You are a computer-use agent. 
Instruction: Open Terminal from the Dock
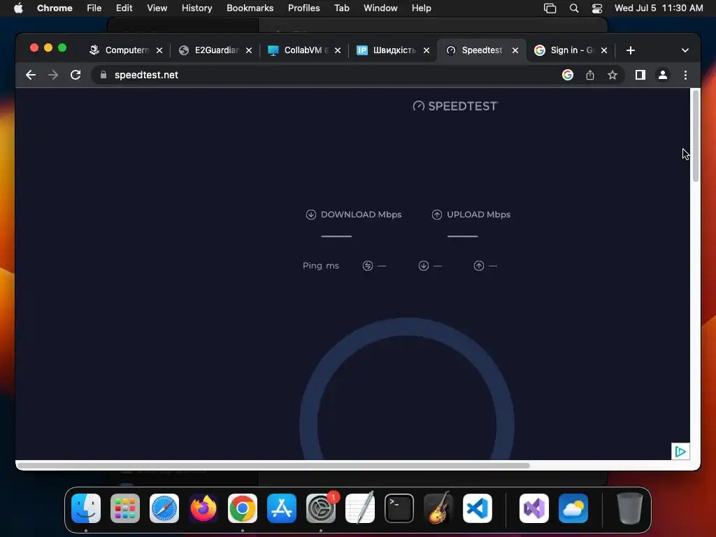pos(399,508)
